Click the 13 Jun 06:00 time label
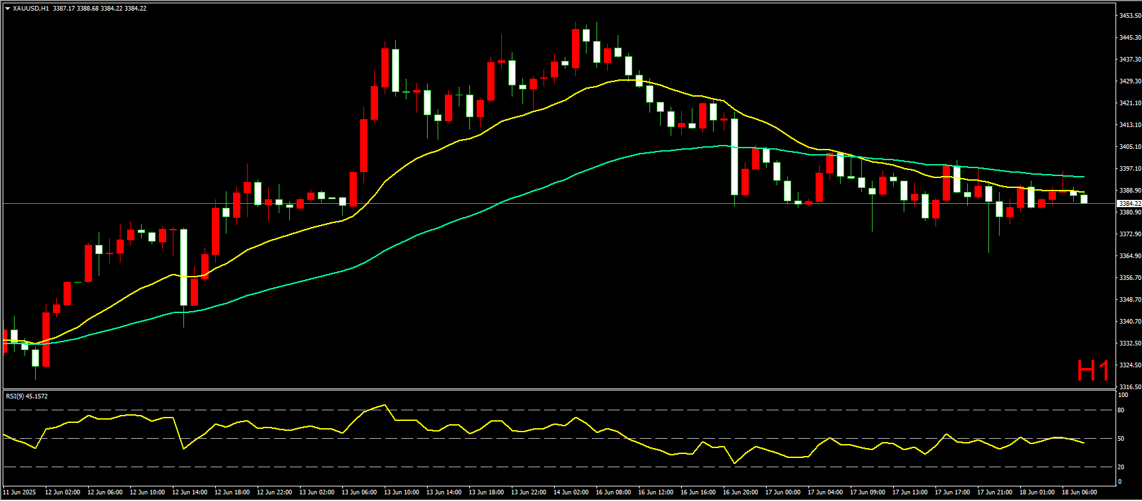The image size is (1142, 501). 359,492
